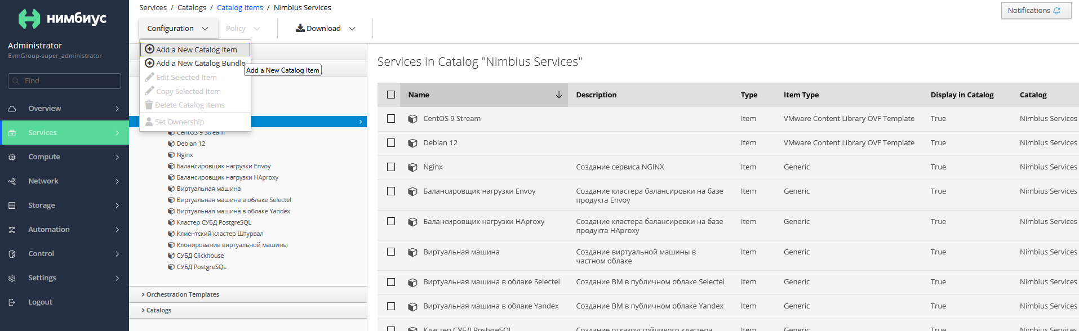Click the Compute icon in sidebar
Image resolution: width=1079 pixels, height=331 pixels.
tap(12, 157)
